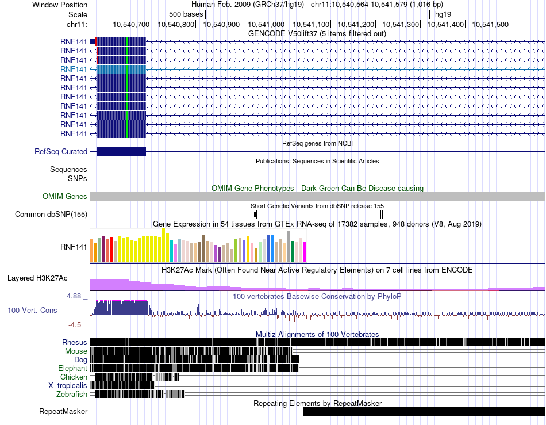
Task: Open the RefSeq genes from NCBI title
Action: tap(317, 143)
